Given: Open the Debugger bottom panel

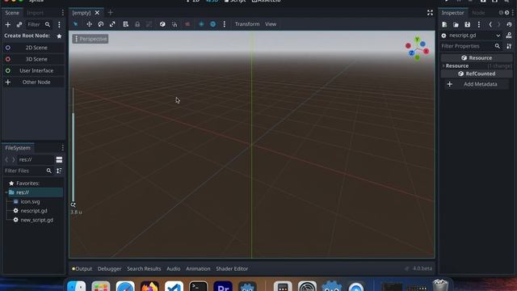Looking at the screenshot, I should click(110, 268).
